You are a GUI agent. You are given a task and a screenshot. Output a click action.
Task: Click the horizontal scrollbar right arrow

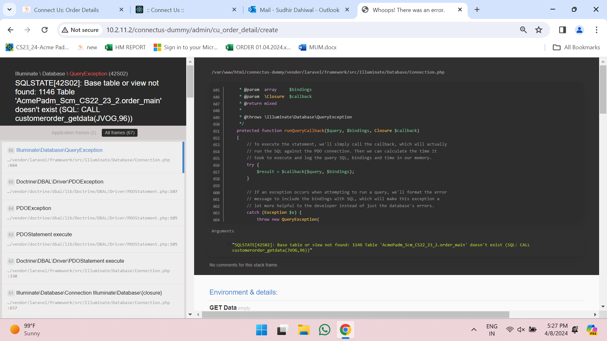click(x=595, y=315)
